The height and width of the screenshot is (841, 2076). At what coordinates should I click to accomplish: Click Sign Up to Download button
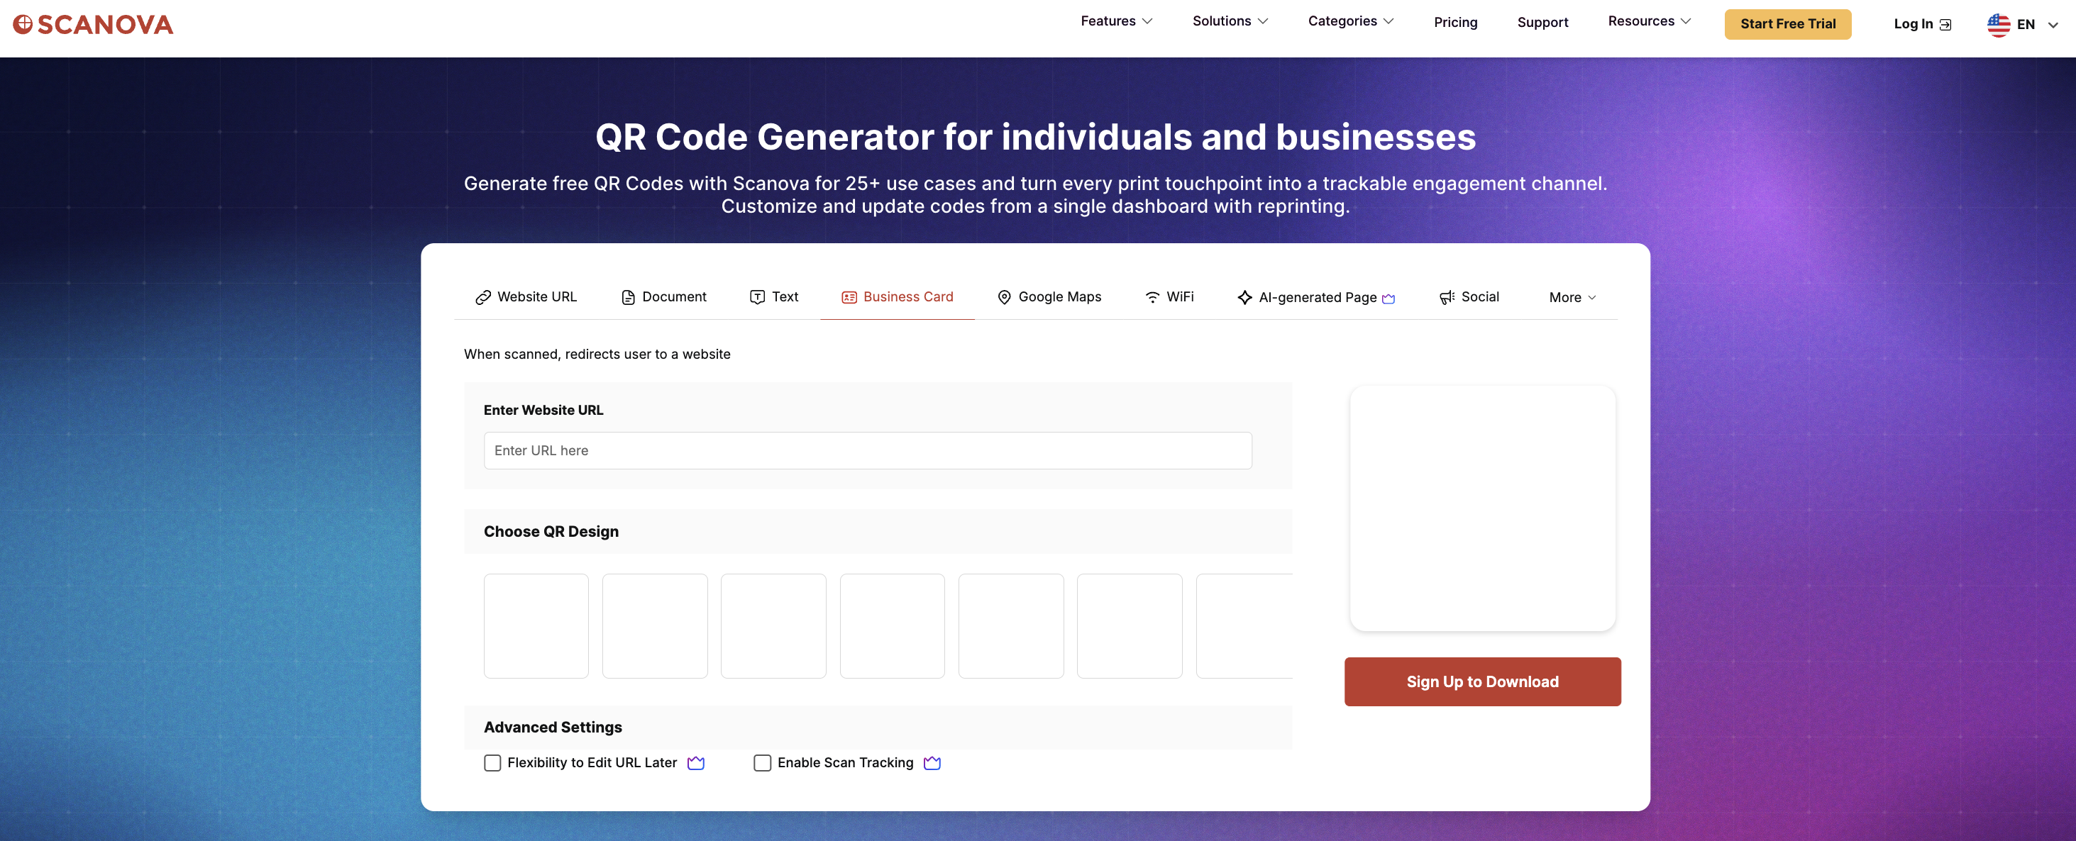tap(1482, 681)
